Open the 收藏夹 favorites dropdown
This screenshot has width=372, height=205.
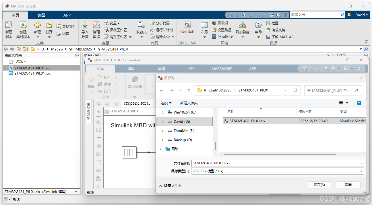coord(142,37)
